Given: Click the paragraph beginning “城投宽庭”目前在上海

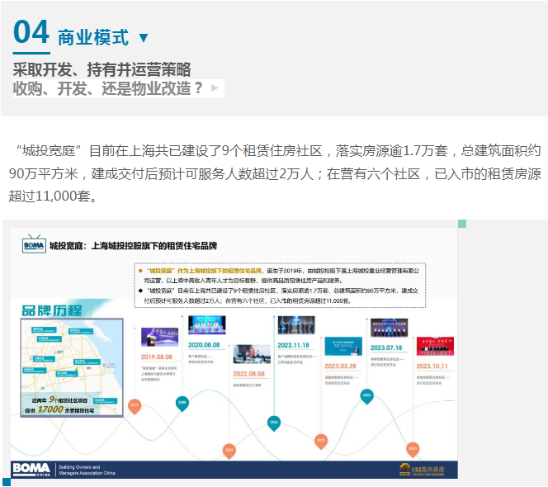Looking at the screenshot, I should point(275,173).
